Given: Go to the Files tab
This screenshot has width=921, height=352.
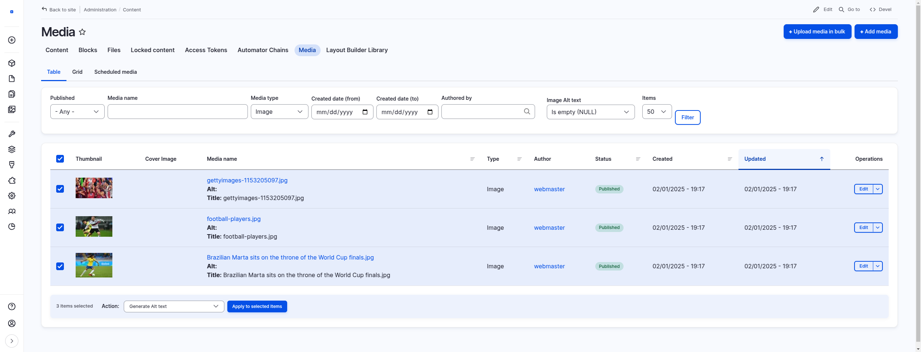Looking at the screenshot, I should click(114, 50).
